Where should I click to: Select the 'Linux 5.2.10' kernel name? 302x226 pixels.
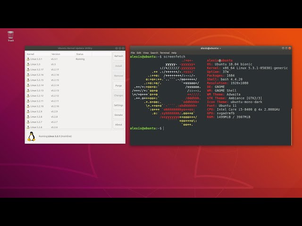click(37, 106)
